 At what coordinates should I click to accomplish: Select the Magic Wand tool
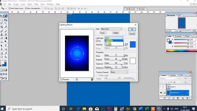click(x=6, y=23)
